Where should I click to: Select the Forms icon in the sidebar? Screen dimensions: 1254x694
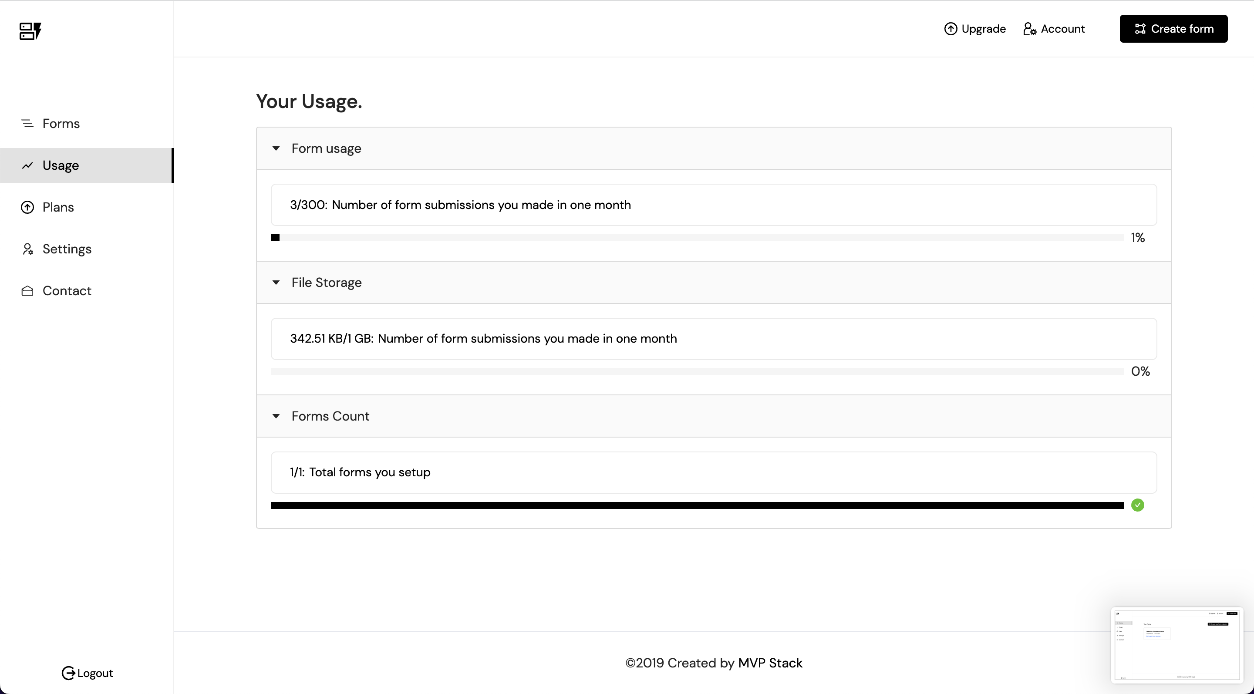27,123
